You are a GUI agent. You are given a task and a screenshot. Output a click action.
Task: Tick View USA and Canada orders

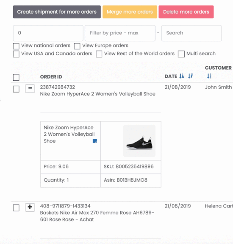(x=16, y=54)
